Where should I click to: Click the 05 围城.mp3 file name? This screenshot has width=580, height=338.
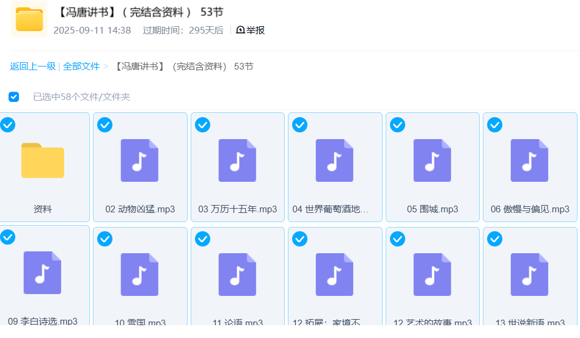click(x=432, y=209)
